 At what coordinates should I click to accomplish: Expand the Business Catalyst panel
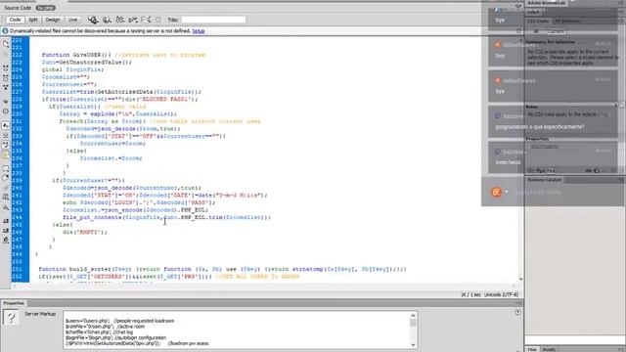[545, 180]
